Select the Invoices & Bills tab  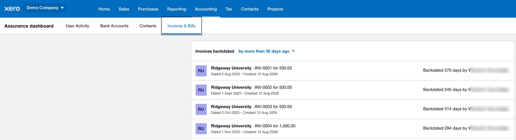click(181, 26)
